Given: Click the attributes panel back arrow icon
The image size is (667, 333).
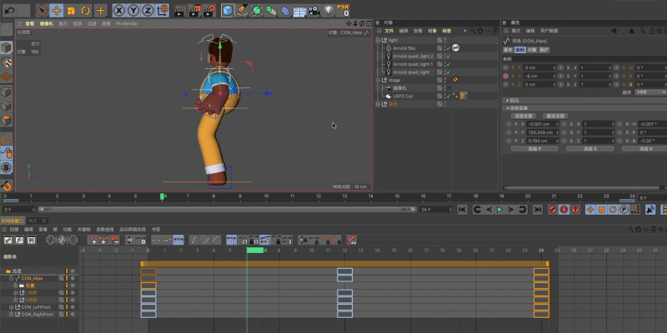Looking at the screenshot, I should coord(614,31).
